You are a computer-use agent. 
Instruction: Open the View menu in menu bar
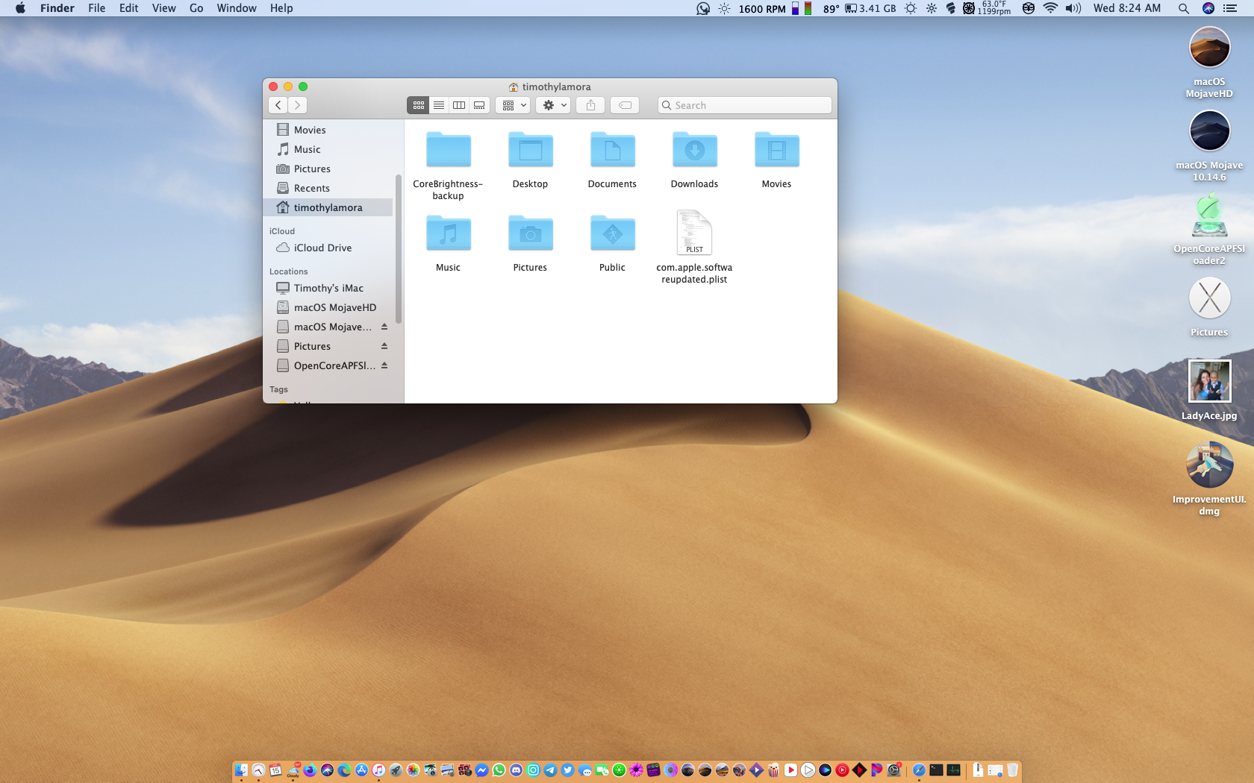coord(163,8)
